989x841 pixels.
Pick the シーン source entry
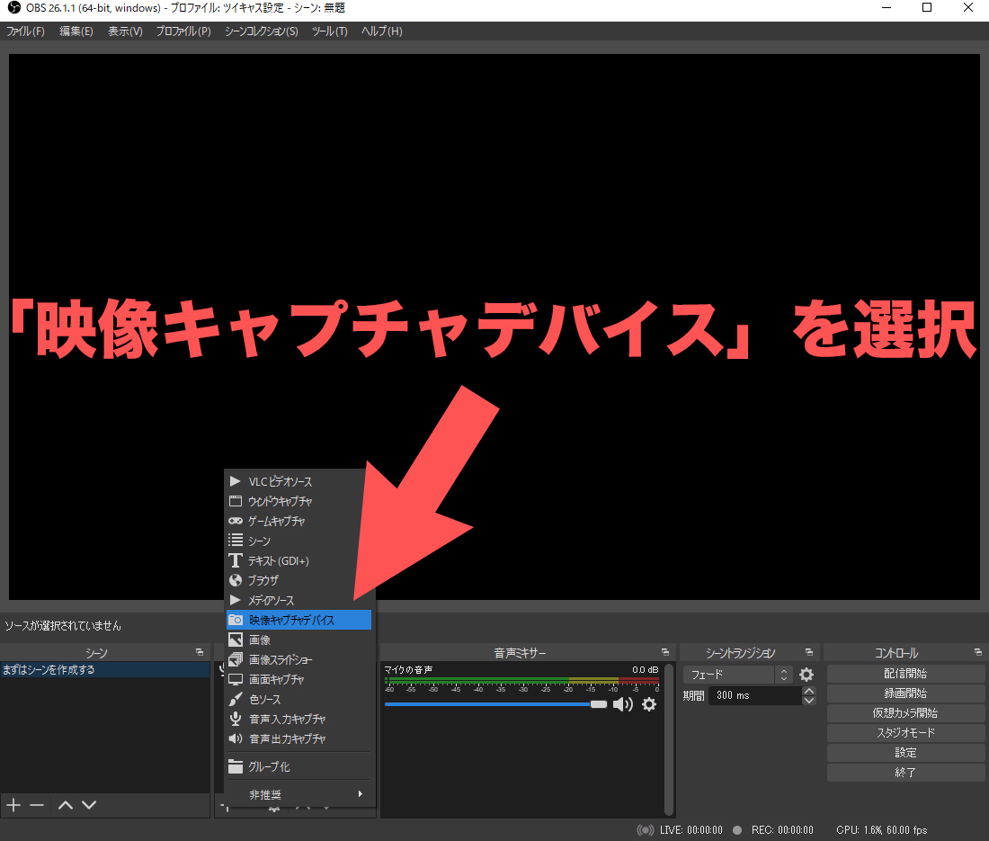tap(298, 541)
